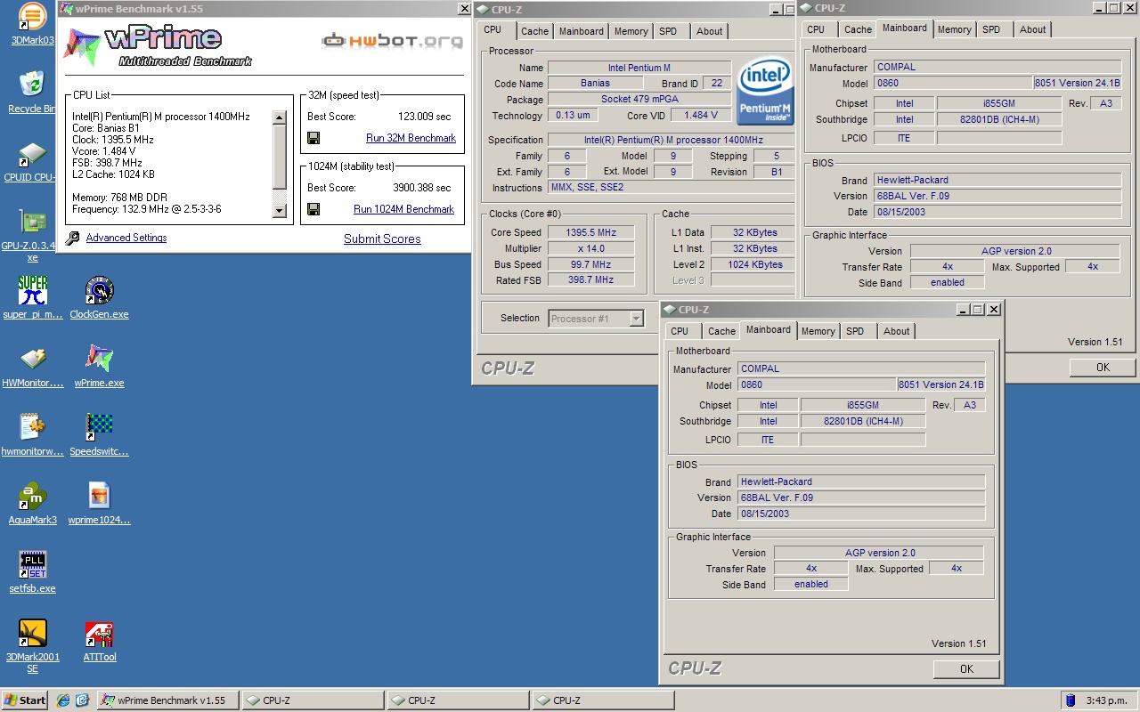
Task: Open About tab in left CPU-Z window
Action: 710,31
